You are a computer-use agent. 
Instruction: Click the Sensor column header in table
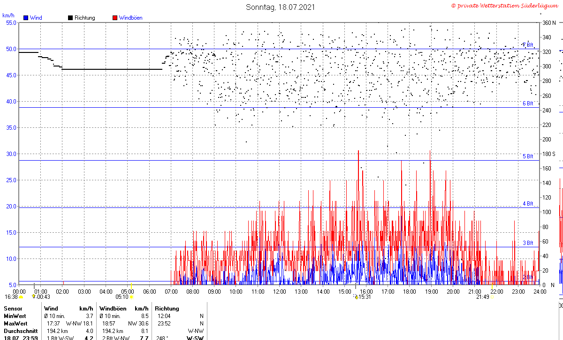pyautogui.click(x=13, y=309)
